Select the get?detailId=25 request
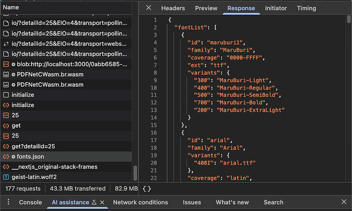This screenshot has height=211, width=352. 66,146
